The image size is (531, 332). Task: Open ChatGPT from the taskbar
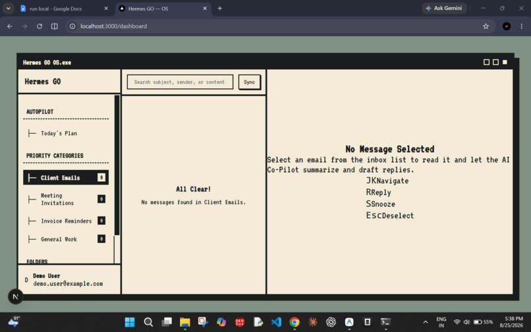331,322
